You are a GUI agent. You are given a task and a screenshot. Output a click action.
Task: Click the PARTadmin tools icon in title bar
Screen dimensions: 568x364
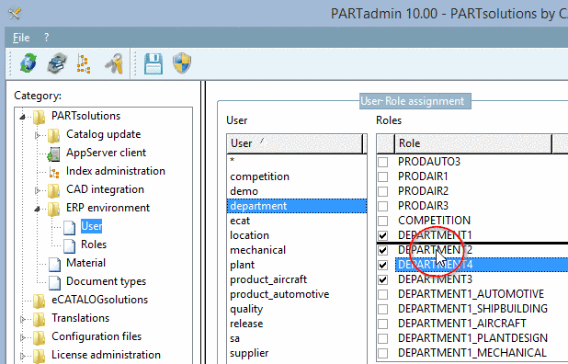[x=15, y=14]
